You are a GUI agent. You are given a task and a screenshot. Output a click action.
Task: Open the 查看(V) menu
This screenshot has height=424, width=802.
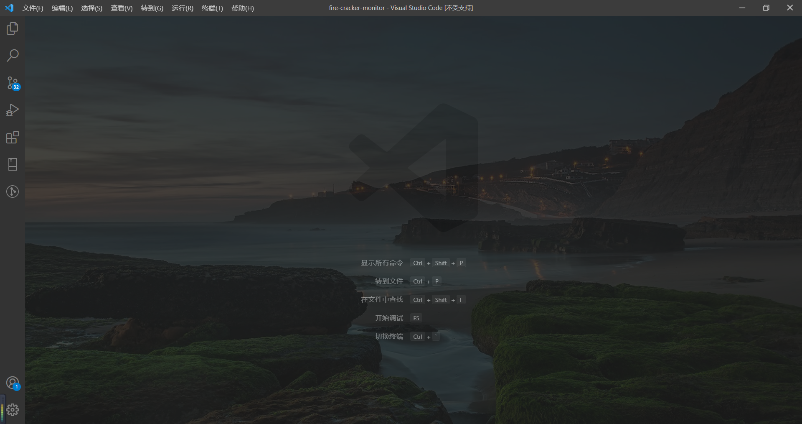click(122, 8)
